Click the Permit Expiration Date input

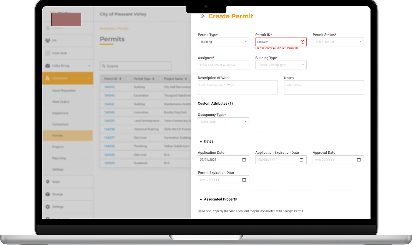pos(223,180)
